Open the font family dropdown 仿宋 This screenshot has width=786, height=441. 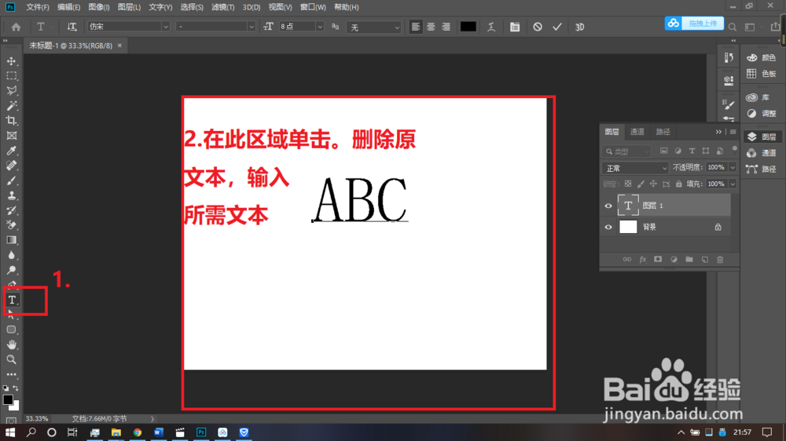click(x=129, y=27)
